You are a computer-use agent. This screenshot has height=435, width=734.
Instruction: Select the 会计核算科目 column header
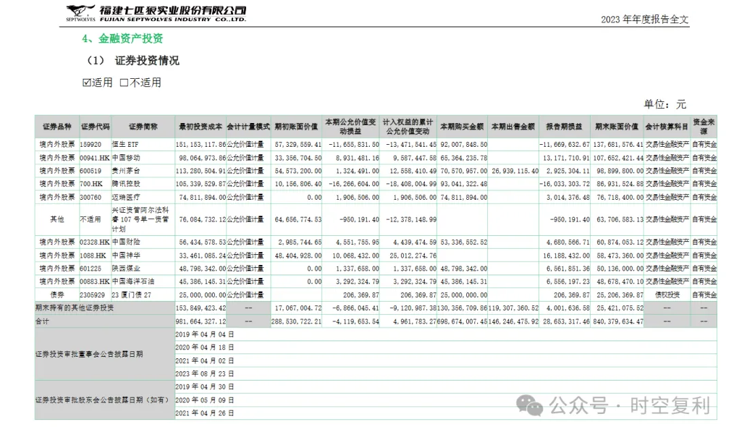pyautogui.click(x=667, y=126)
